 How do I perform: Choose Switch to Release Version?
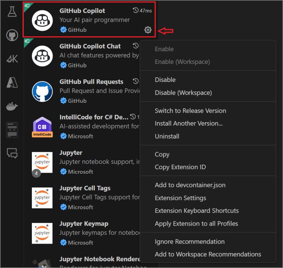tap(190, 111)
